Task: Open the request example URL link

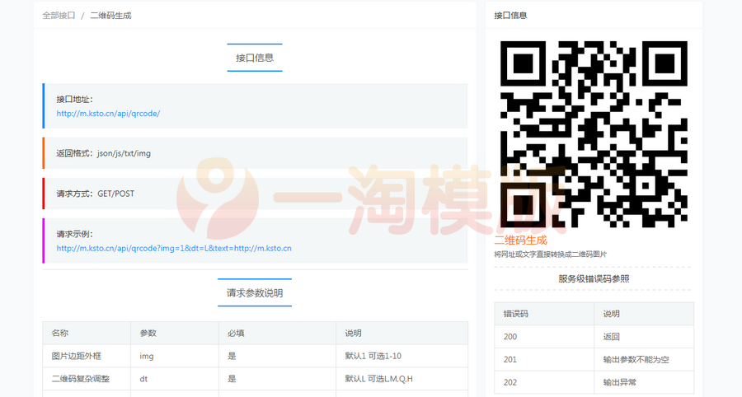Action: [x=174, y=248]
